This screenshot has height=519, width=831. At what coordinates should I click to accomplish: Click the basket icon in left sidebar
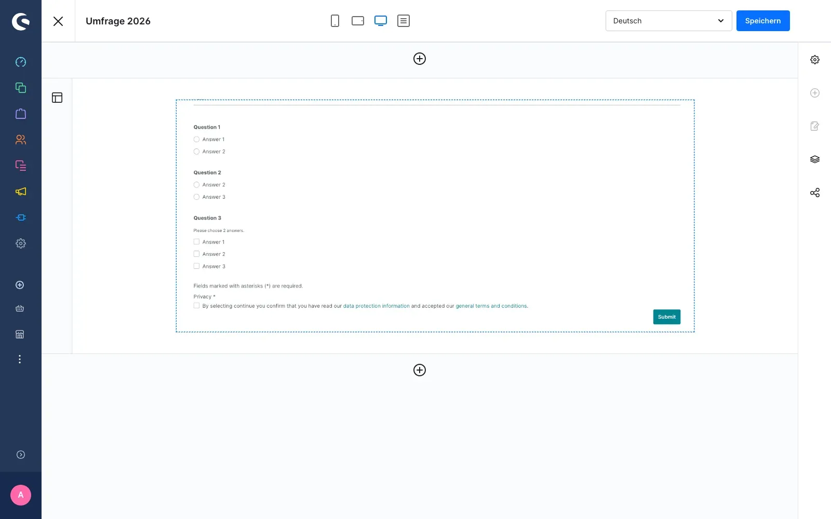20,308
